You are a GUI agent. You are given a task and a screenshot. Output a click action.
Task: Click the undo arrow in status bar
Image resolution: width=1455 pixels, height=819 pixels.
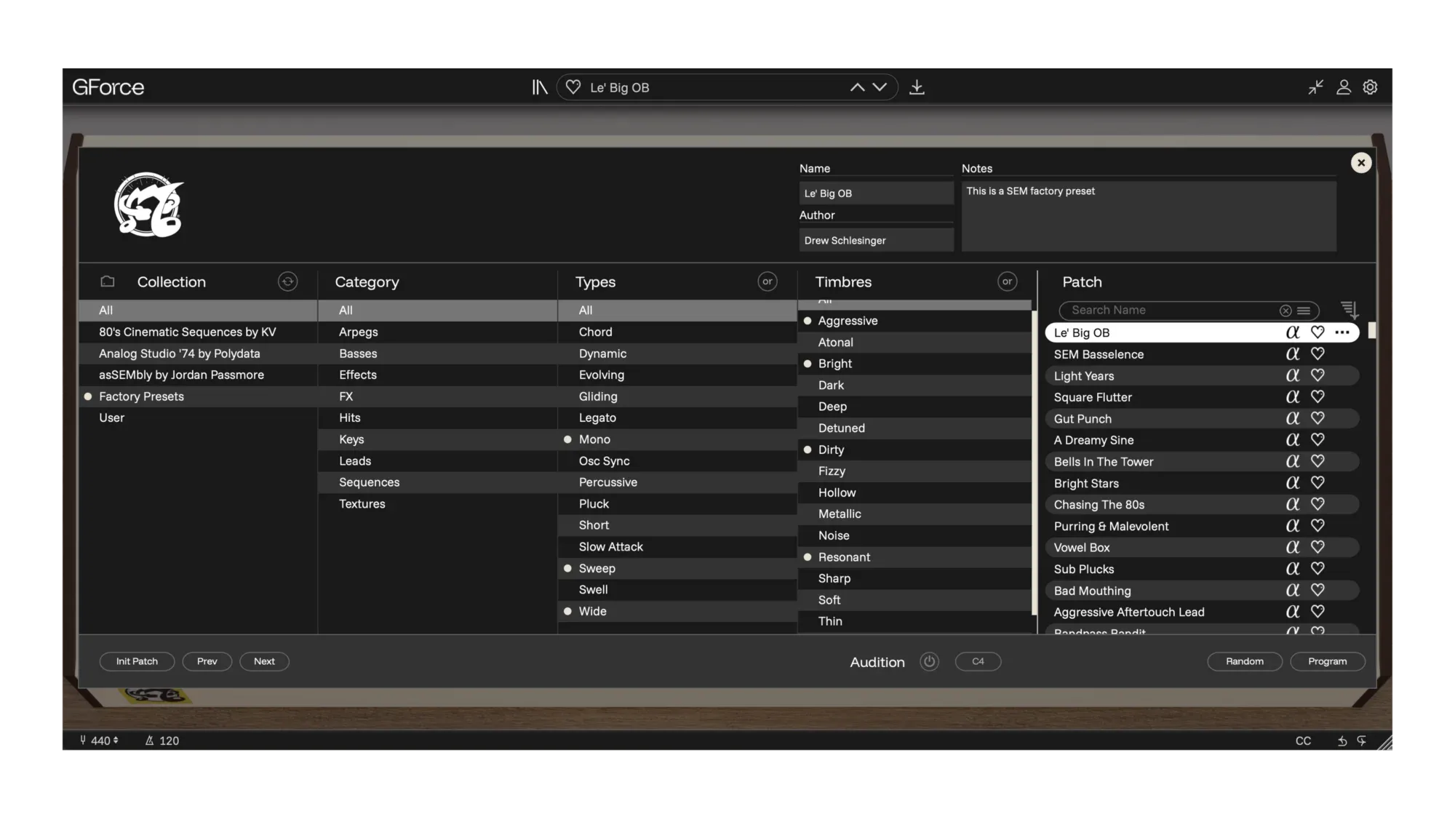pos(1342,740)
